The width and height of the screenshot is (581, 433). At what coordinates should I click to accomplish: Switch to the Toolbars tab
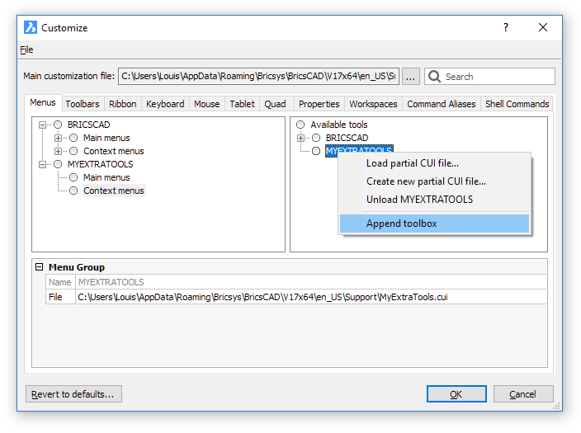83,104
